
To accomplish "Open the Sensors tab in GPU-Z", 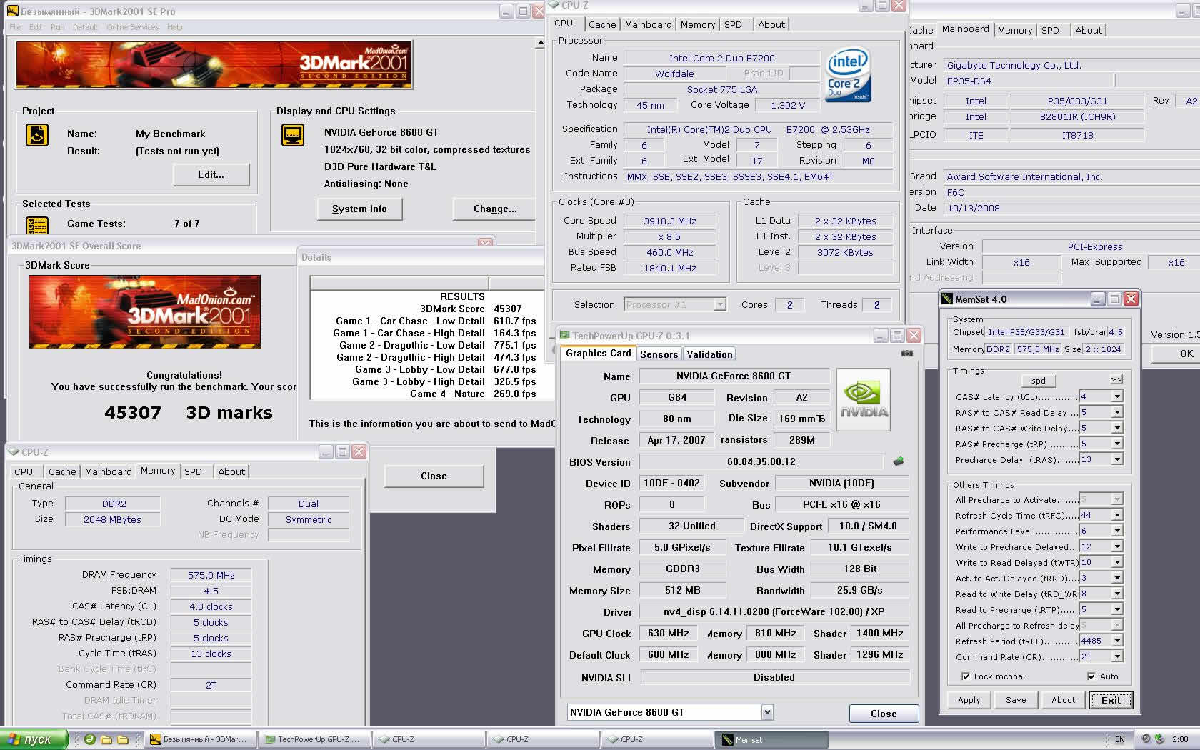I will pyautogui.click(x=659, y=354).
